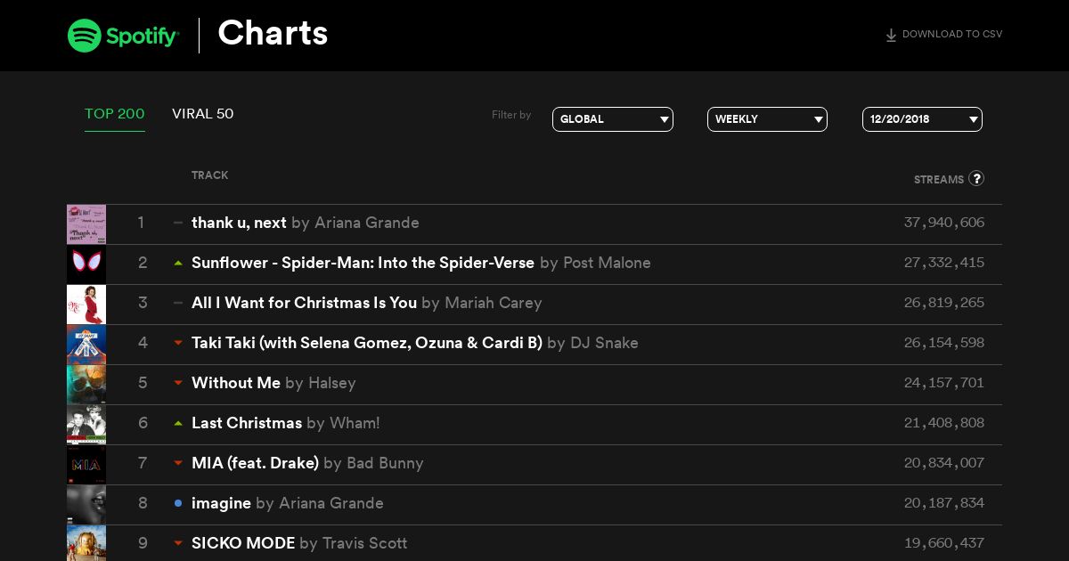Image resolution: width=1069 pixels, height=561 pixels.
Task: Click the green up arrow beside Last Christmas
Action: (x=178, y=423)
